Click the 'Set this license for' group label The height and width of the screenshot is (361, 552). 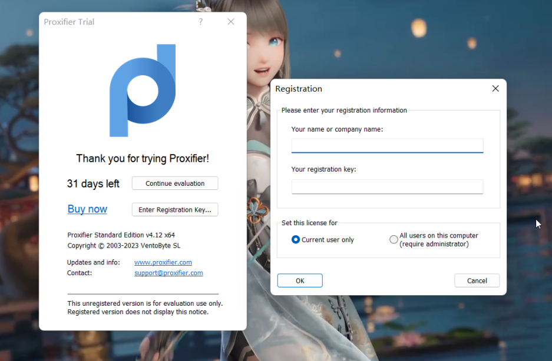[x=309, y=223]
